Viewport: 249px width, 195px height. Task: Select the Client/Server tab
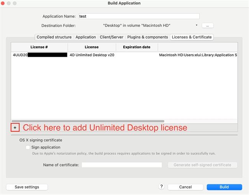click(111, 37)
